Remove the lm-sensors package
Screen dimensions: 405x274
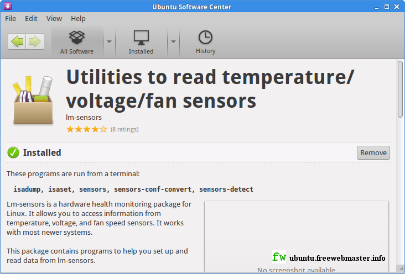coord(373,152)
